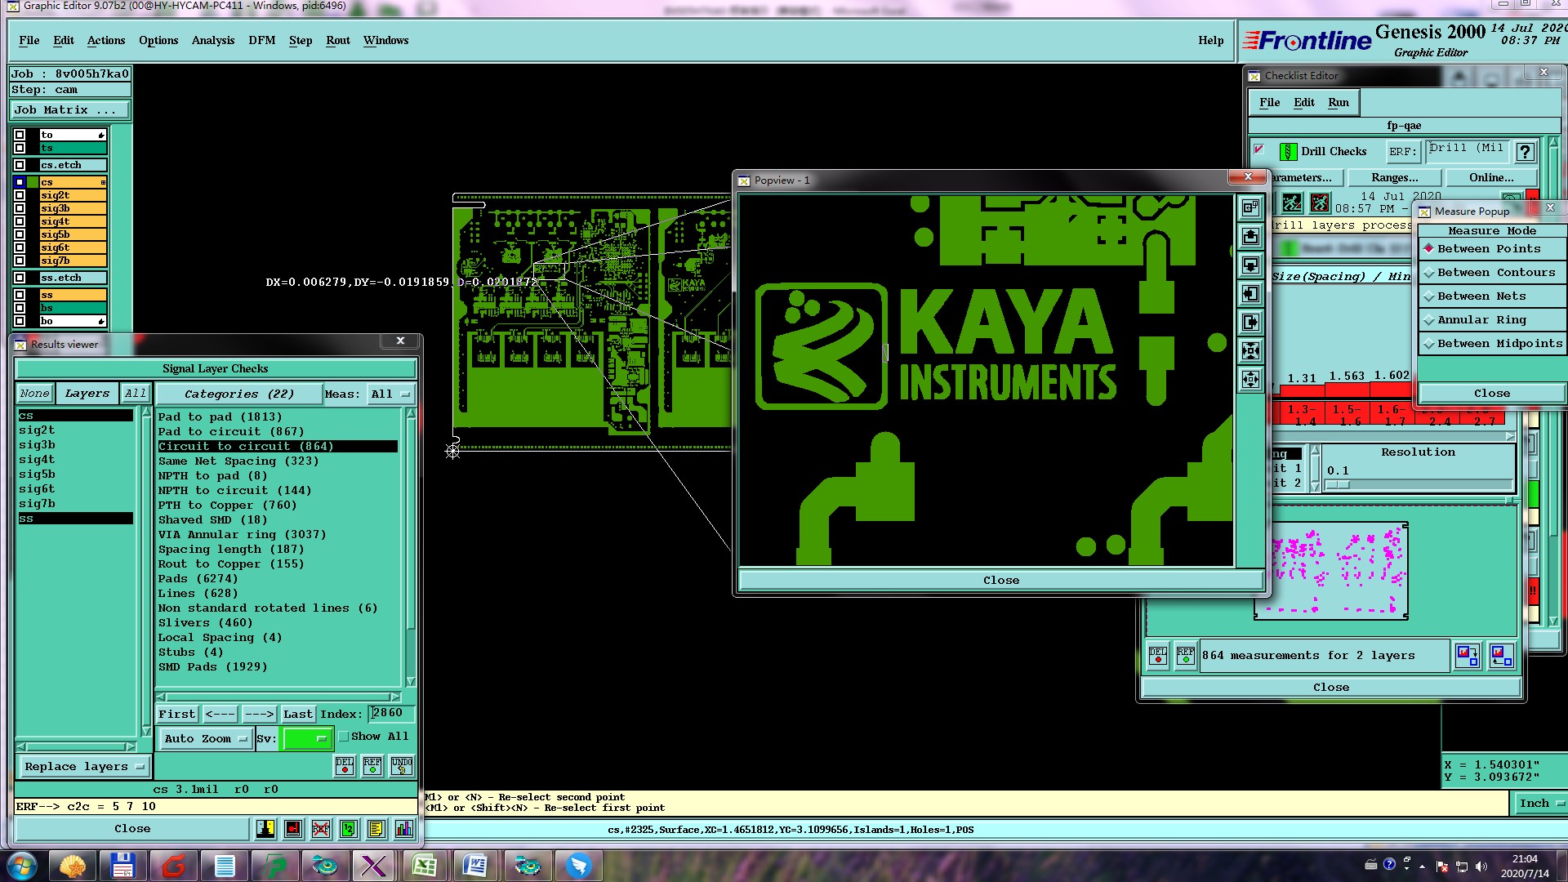Click the UNDO icon in Results viewer
This screenshot has height=882, width=1568.
coord(402,765)
